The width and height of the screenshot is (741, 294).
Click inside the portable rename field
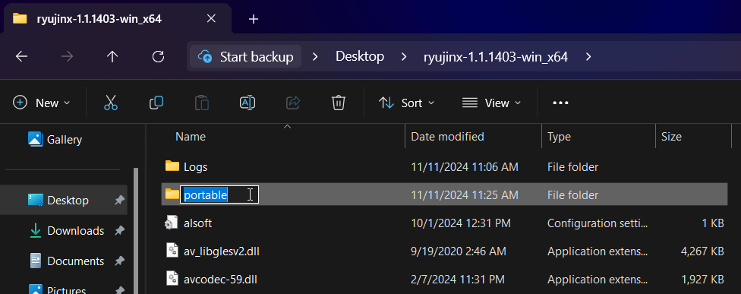[x=219, y=194]
